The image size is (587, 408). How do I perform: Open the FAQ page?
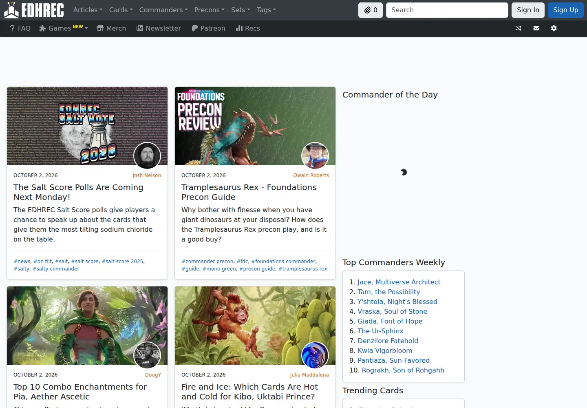[20, 28]
